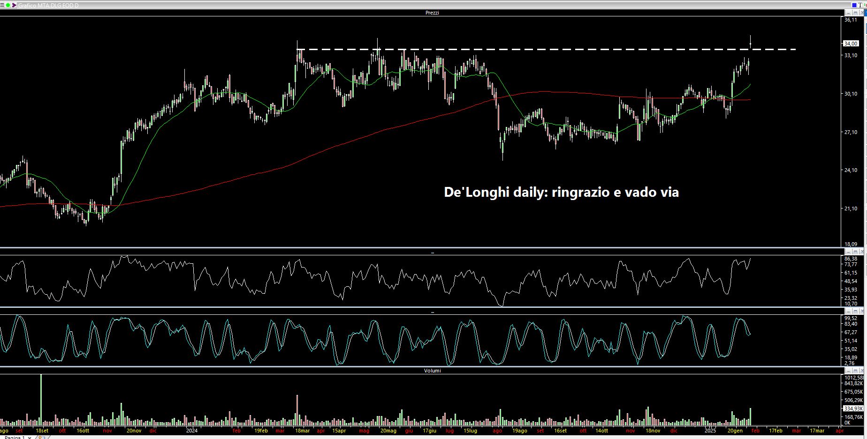Click the 36,11 price axis value
867x439 pixels.
[851, 20]
